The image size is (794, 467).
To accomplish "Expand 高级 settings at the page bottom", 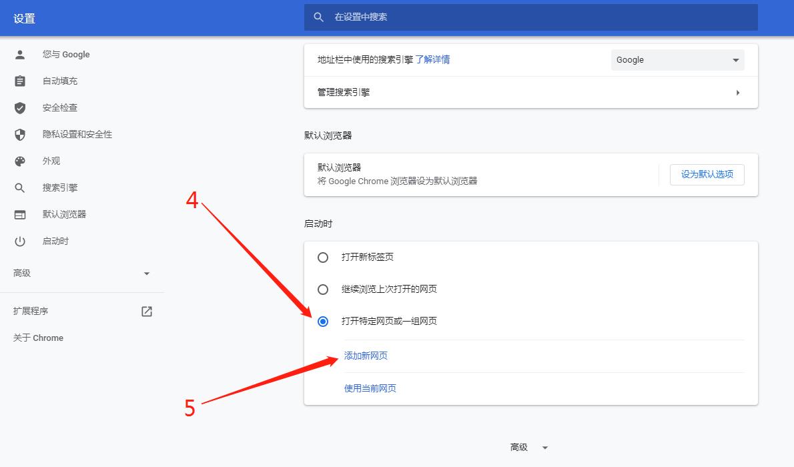I will click(529, 448).
